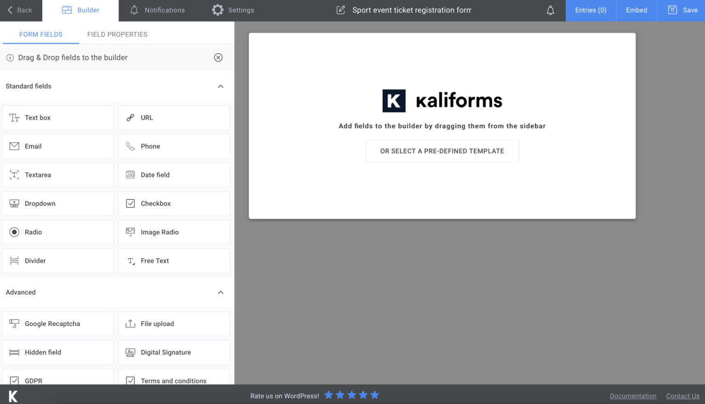Click the Phone field icon
Screen dimensions: 705x404
130,146
